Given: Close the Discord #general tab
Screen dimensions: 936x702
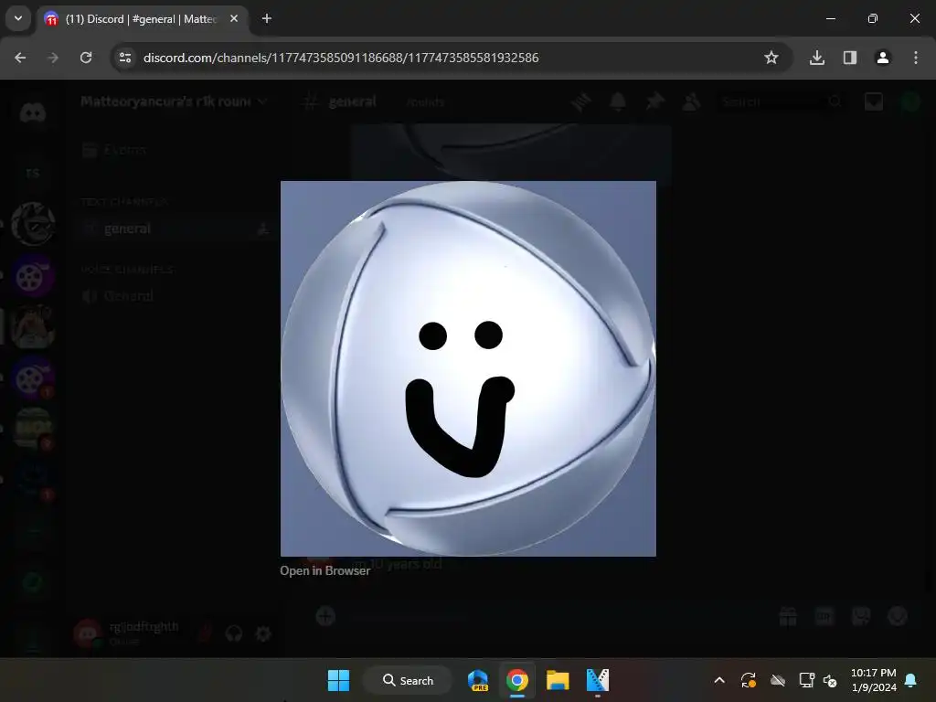Looking at the screenshot, I should pyautogui.click(x=234, y=18).
